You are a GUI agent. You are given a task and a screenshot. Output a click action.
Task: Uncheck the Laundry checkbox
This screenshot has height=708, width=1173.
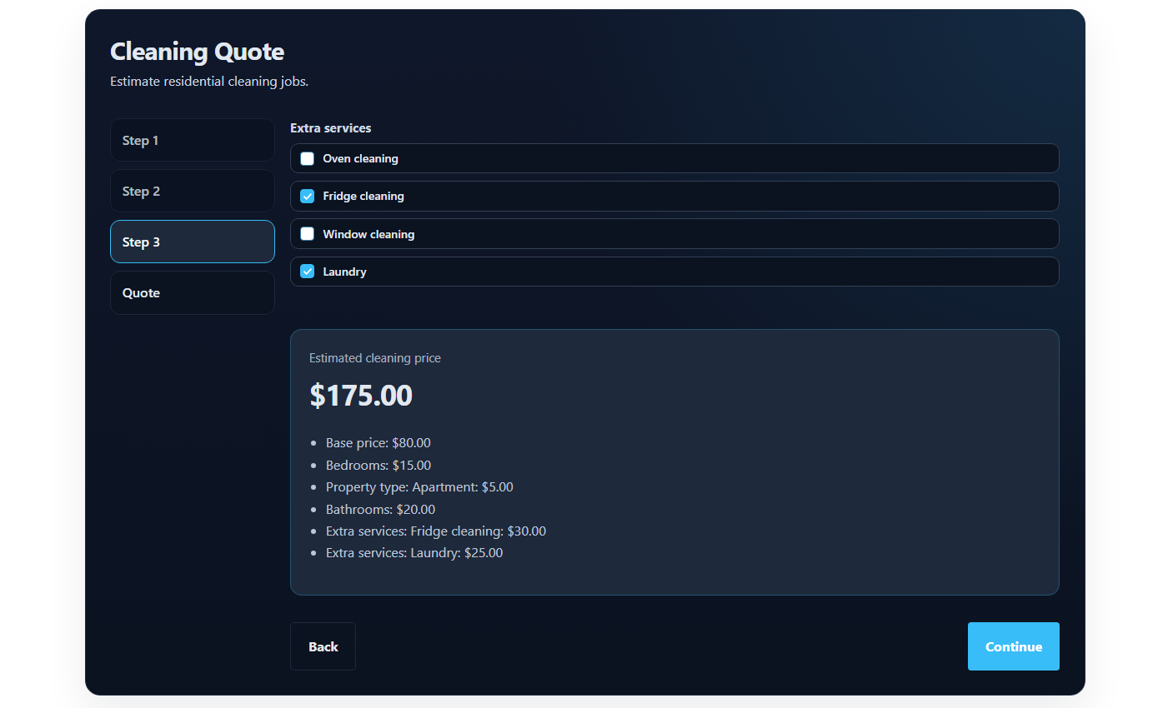click(308, 272)
